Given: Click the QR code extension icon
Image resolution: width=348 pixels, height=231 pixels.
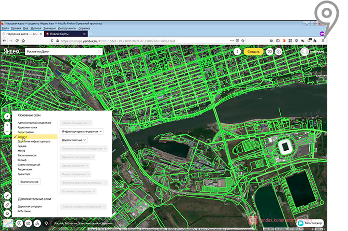Looking at the screenshot, I should click(290, 41).
